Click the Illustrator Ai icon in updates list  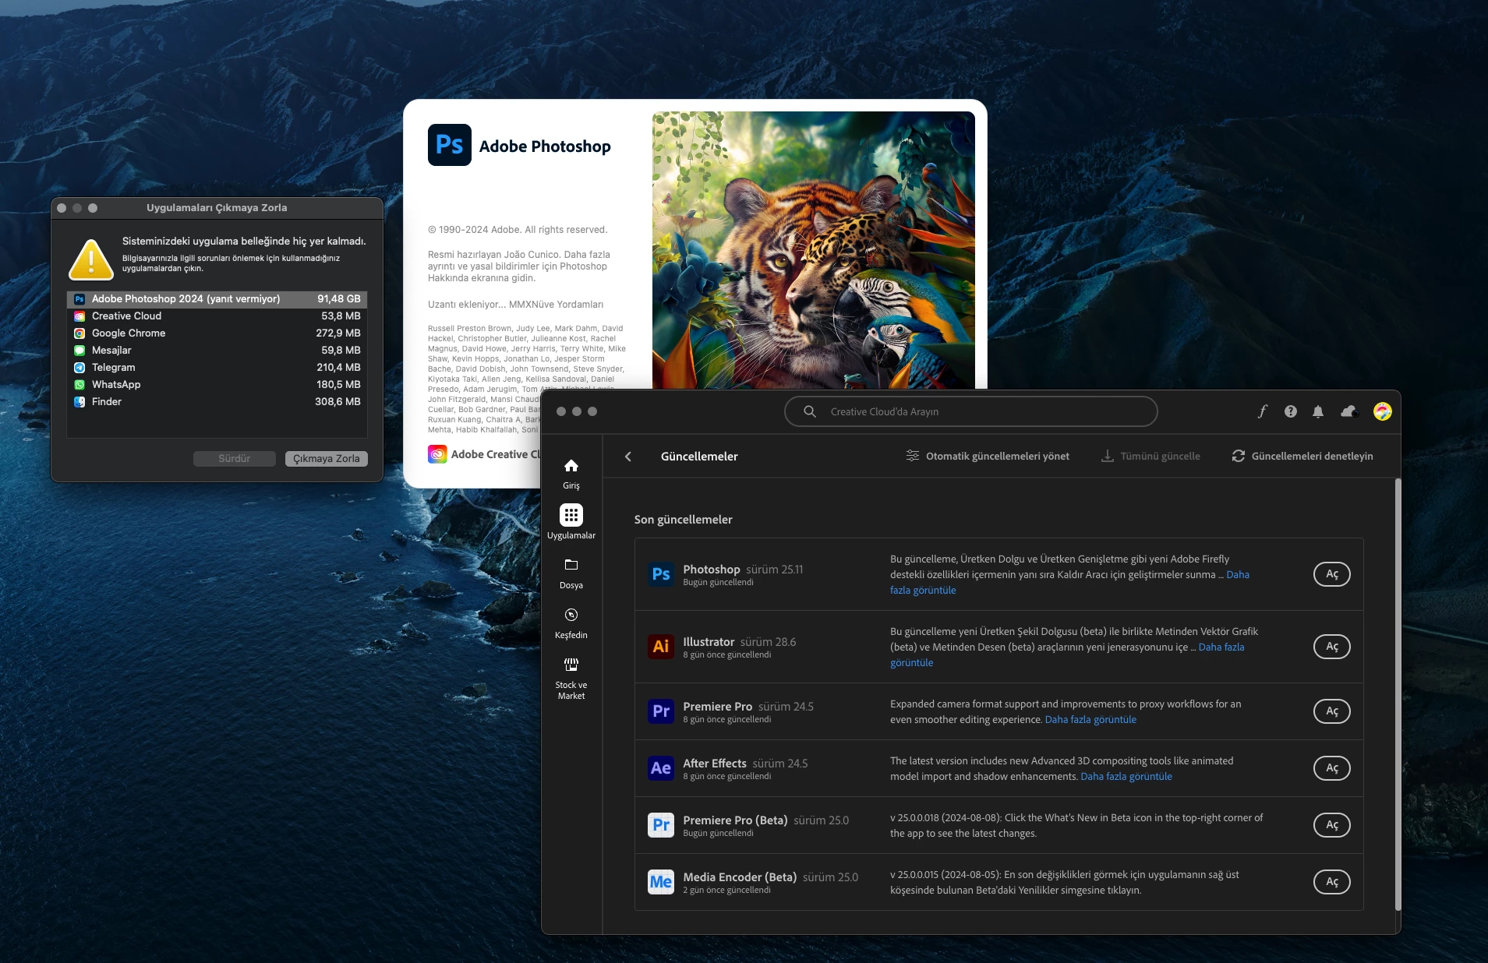click(661, 647)
